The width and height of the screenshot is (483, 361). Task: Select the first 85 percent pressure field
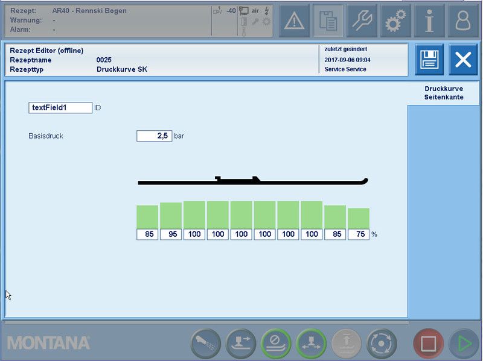pyautogui.click(x=148, y=234)
